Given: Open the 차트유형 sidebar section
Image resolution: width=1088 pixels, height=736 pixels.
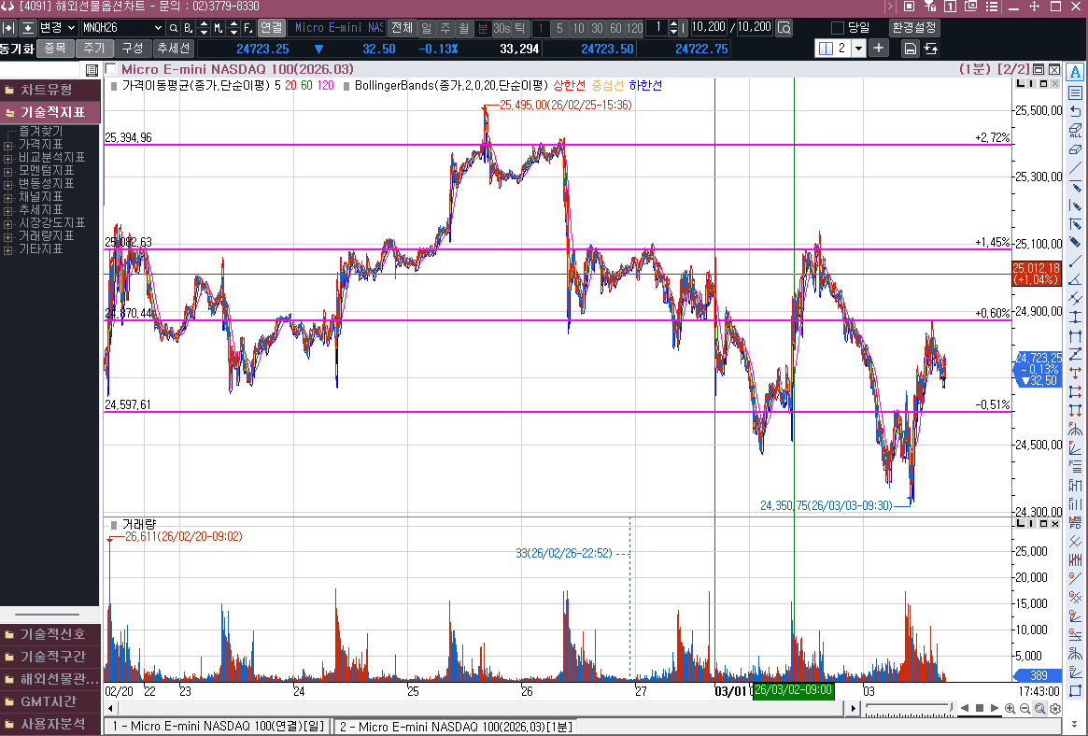Looking at the screenshot, I should tap(49, 90).
